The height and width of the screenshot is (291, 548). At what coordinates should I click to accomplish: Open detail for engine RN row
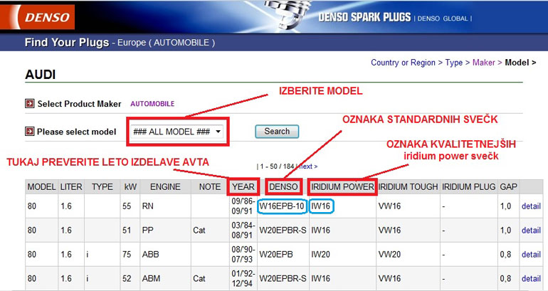click(x=531, y=206)
